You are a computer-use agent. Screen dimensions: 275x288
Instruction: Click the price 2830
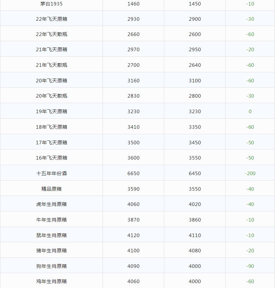[133, 96]
